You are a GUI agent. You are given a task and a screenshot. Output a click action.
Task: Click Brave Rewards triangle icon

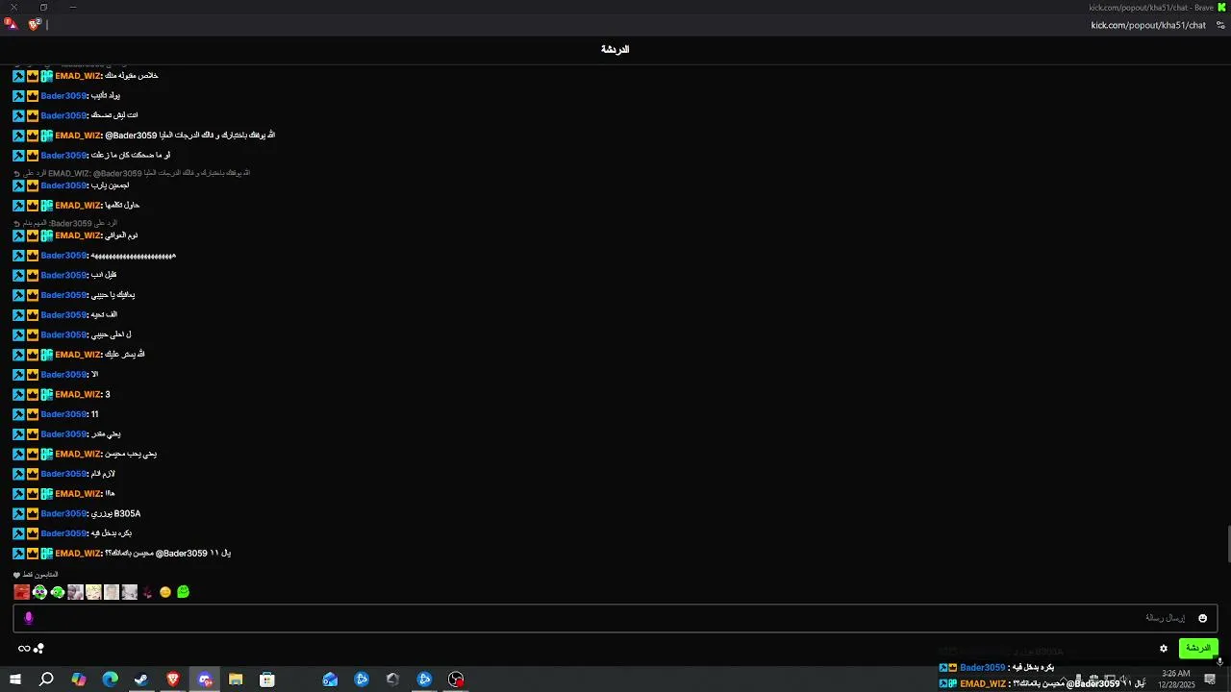[12, 24]
